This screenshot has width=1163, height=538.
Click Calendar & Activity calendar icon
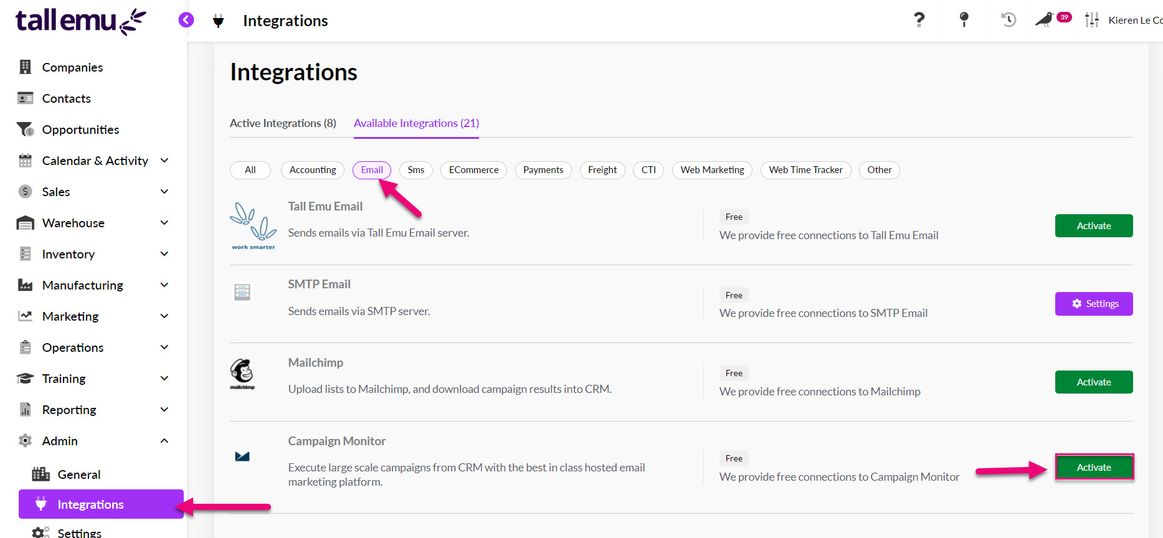pyautogui.click(x=25, y=160)
